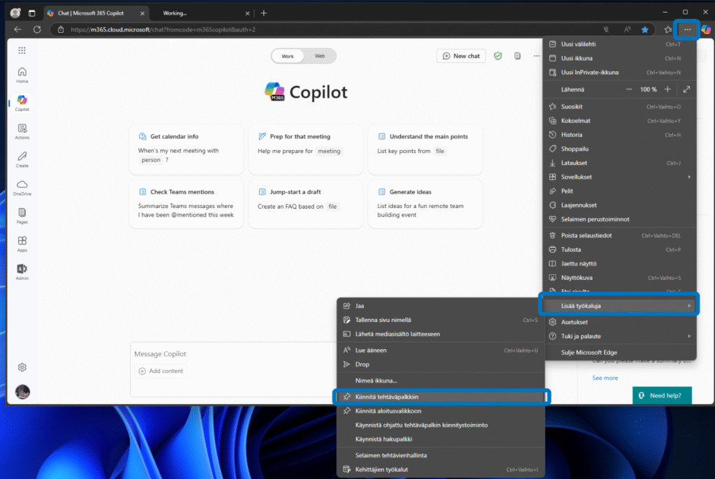The height and width of the screenshot is (479, 715).
Task: Open Selaimen tehtävienhallinta in submenu
Action: coord(441,455)
